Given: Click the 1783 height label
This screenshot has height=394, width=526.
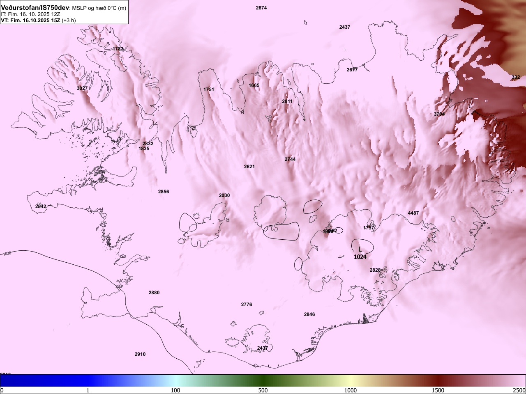Looking at the screenshot, I should [118, 49].
